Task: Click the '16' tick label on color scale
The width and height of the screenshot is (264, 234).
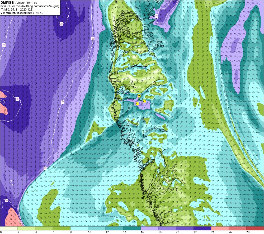Action: (142, 232)
